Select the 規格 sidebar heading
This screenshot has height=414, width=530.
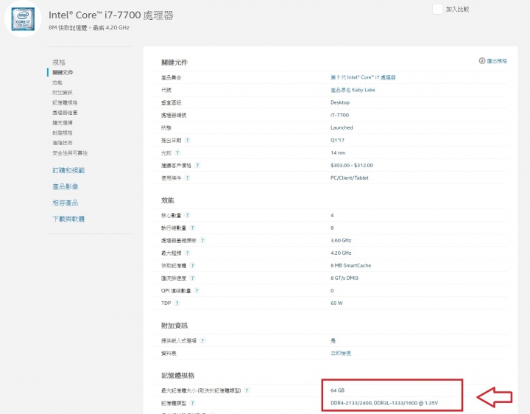(59, 62)
